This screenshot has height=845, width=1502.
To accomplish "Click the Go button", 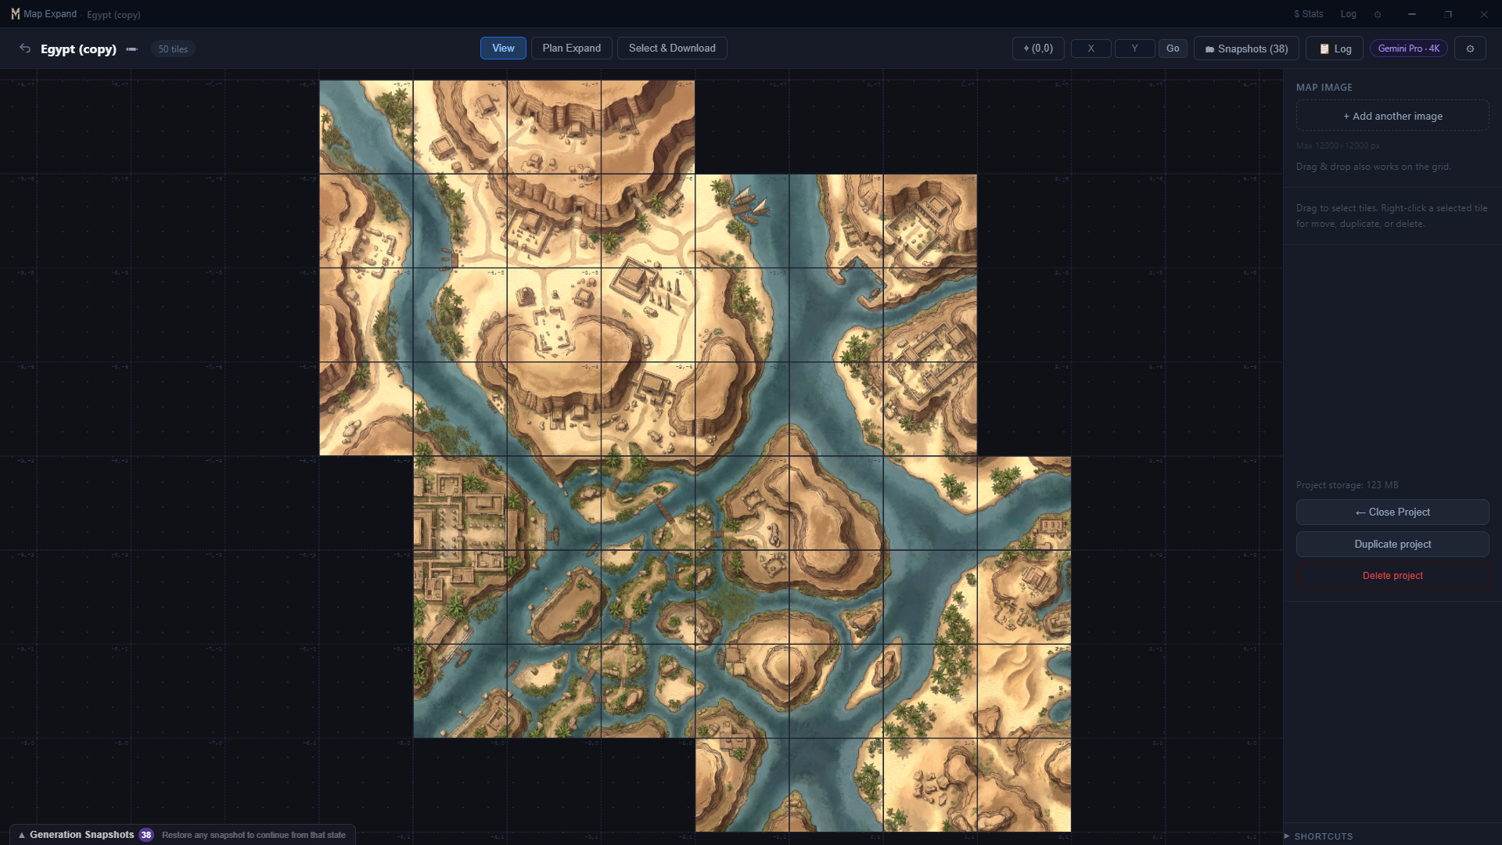I will coord(1173,49).
